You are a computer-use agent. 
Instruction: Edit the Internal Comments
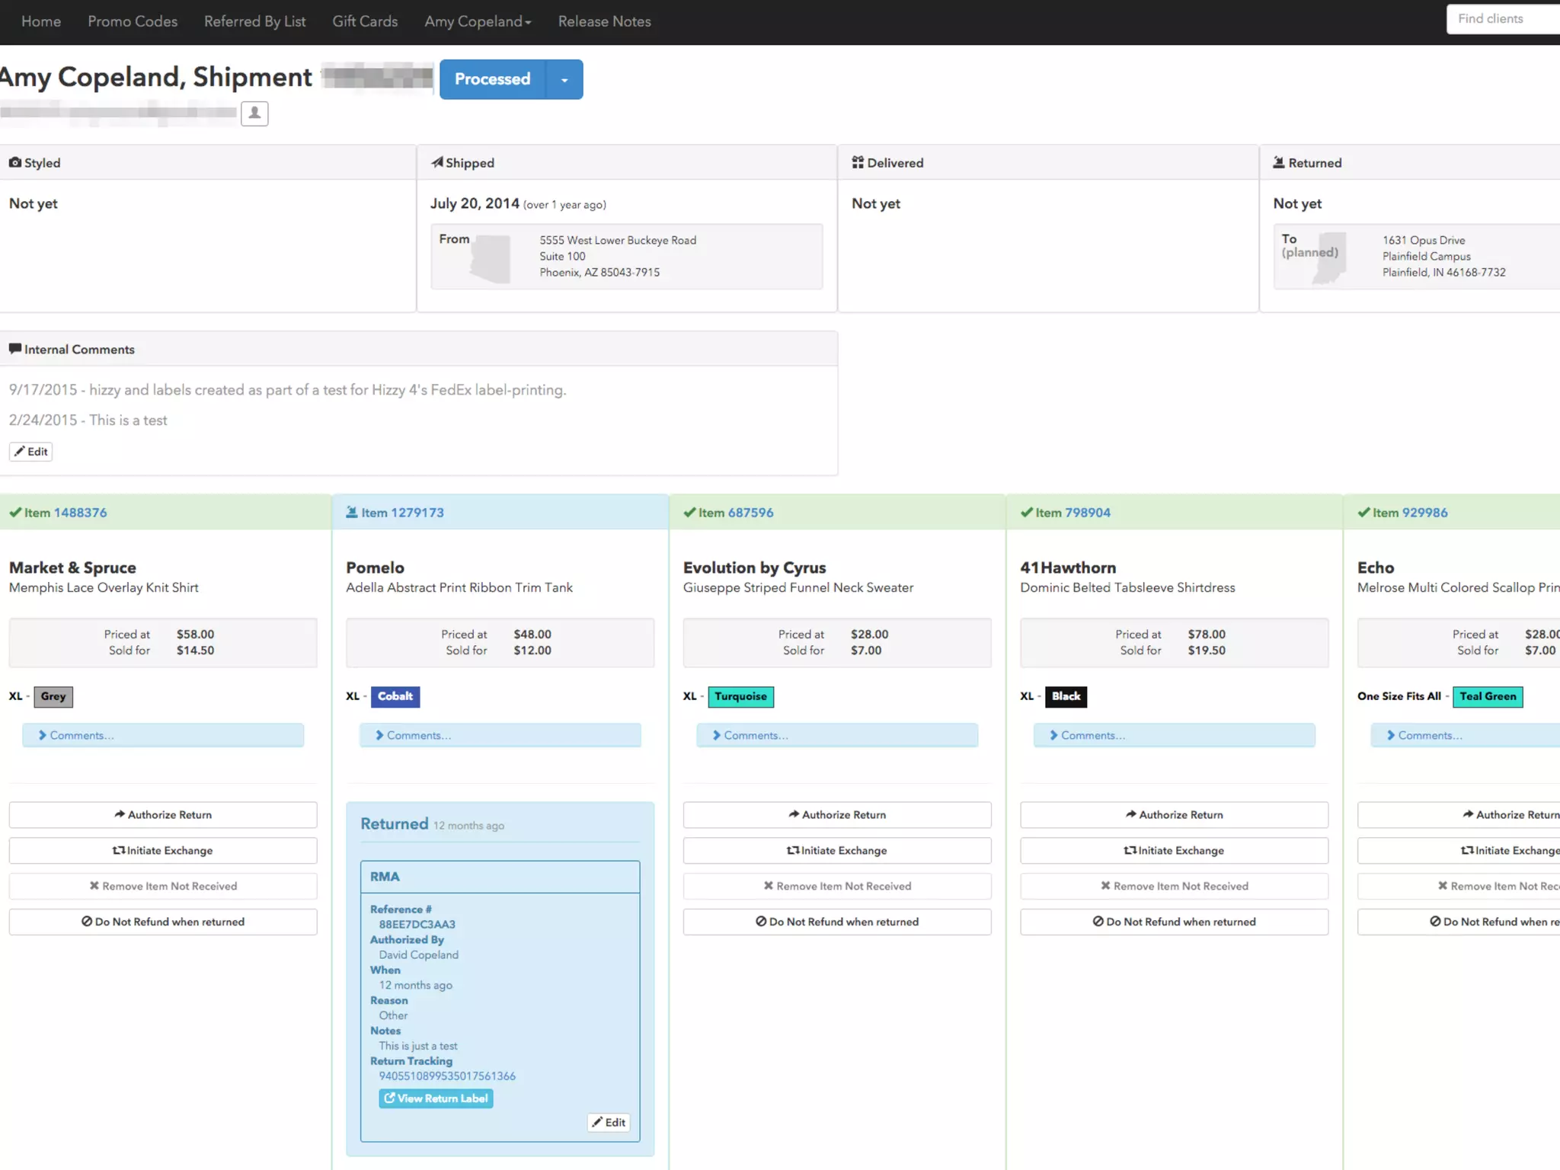pos(30,452)
